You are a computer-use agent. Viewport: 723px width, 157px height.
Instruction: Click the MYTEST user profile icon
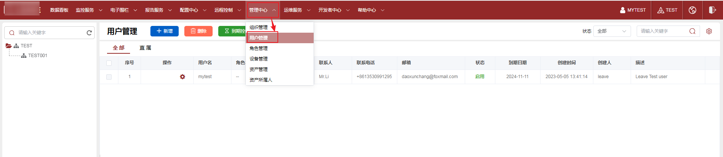pyautogui.click(x=623, y=10)
